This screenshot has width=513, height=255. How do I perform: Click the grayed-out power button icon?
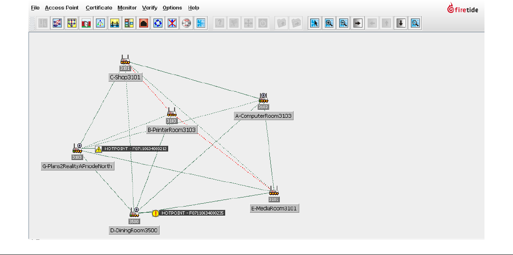pyautogui.click(x=263, y=23)
